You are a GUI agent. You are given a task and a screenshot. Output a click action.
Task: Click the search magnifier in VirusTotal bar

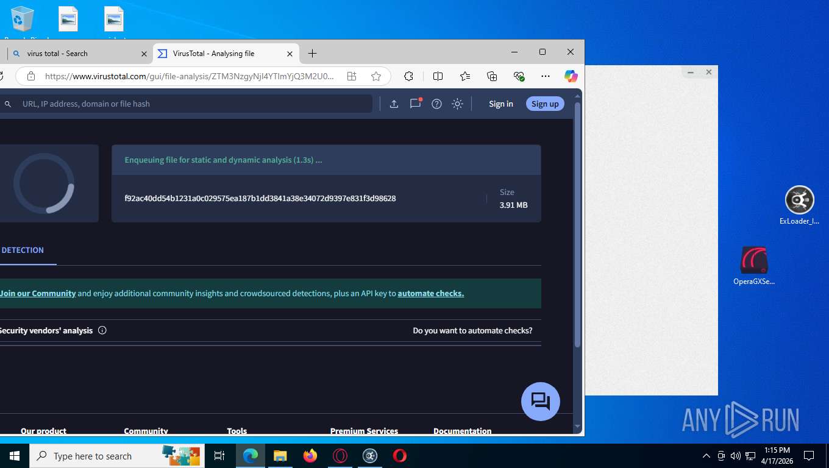(8, 104)
